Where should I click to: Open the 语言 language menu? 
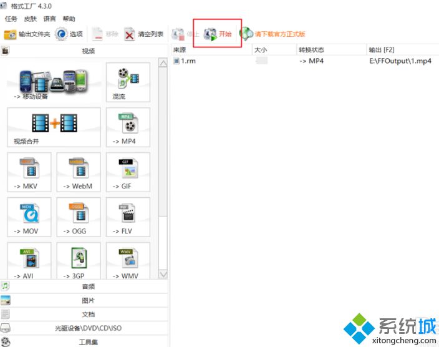pyautogui.click(x=49, y=19)
